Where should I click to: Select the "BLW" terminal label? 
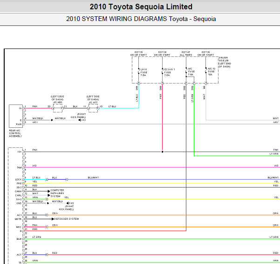[19, 239]
